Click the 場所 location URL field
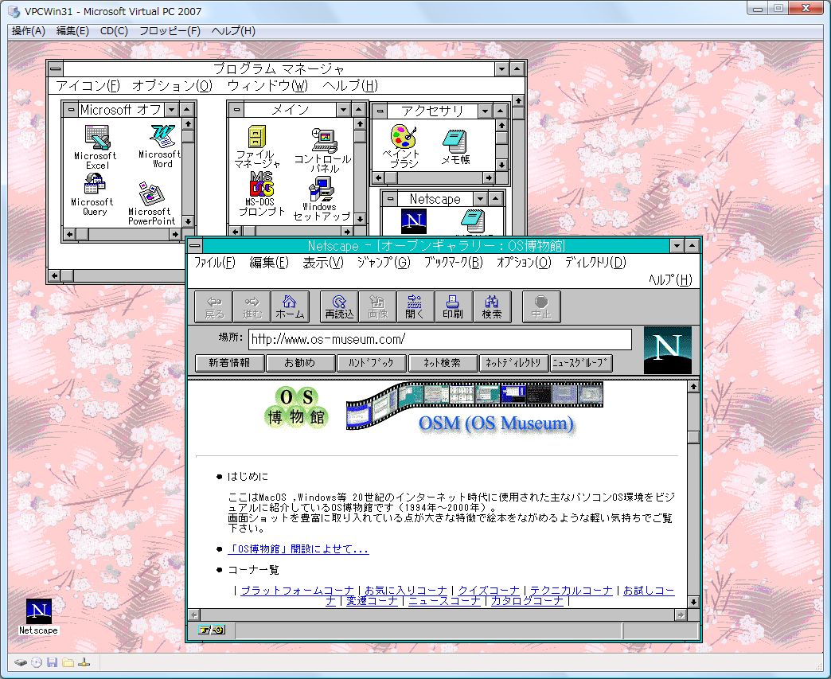This screenshot has height=679, width=831. [440, 339]
